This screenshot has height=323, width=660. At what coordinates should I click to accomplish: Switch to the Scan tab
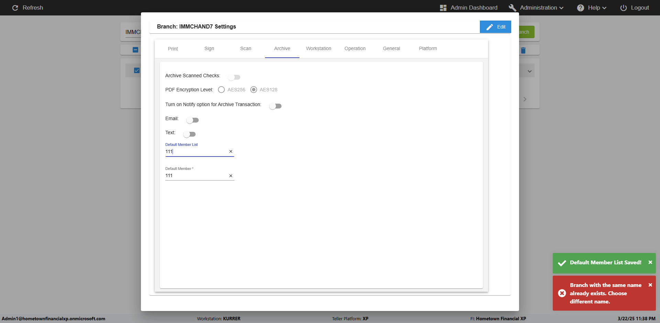[x=246, y=49]
